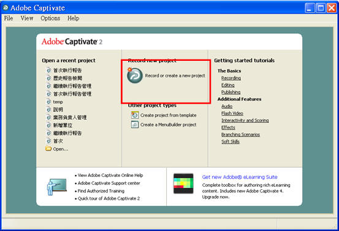
Task: Click the colorful eLearning Suite thumbnail
Action: [x=183, y=183]
